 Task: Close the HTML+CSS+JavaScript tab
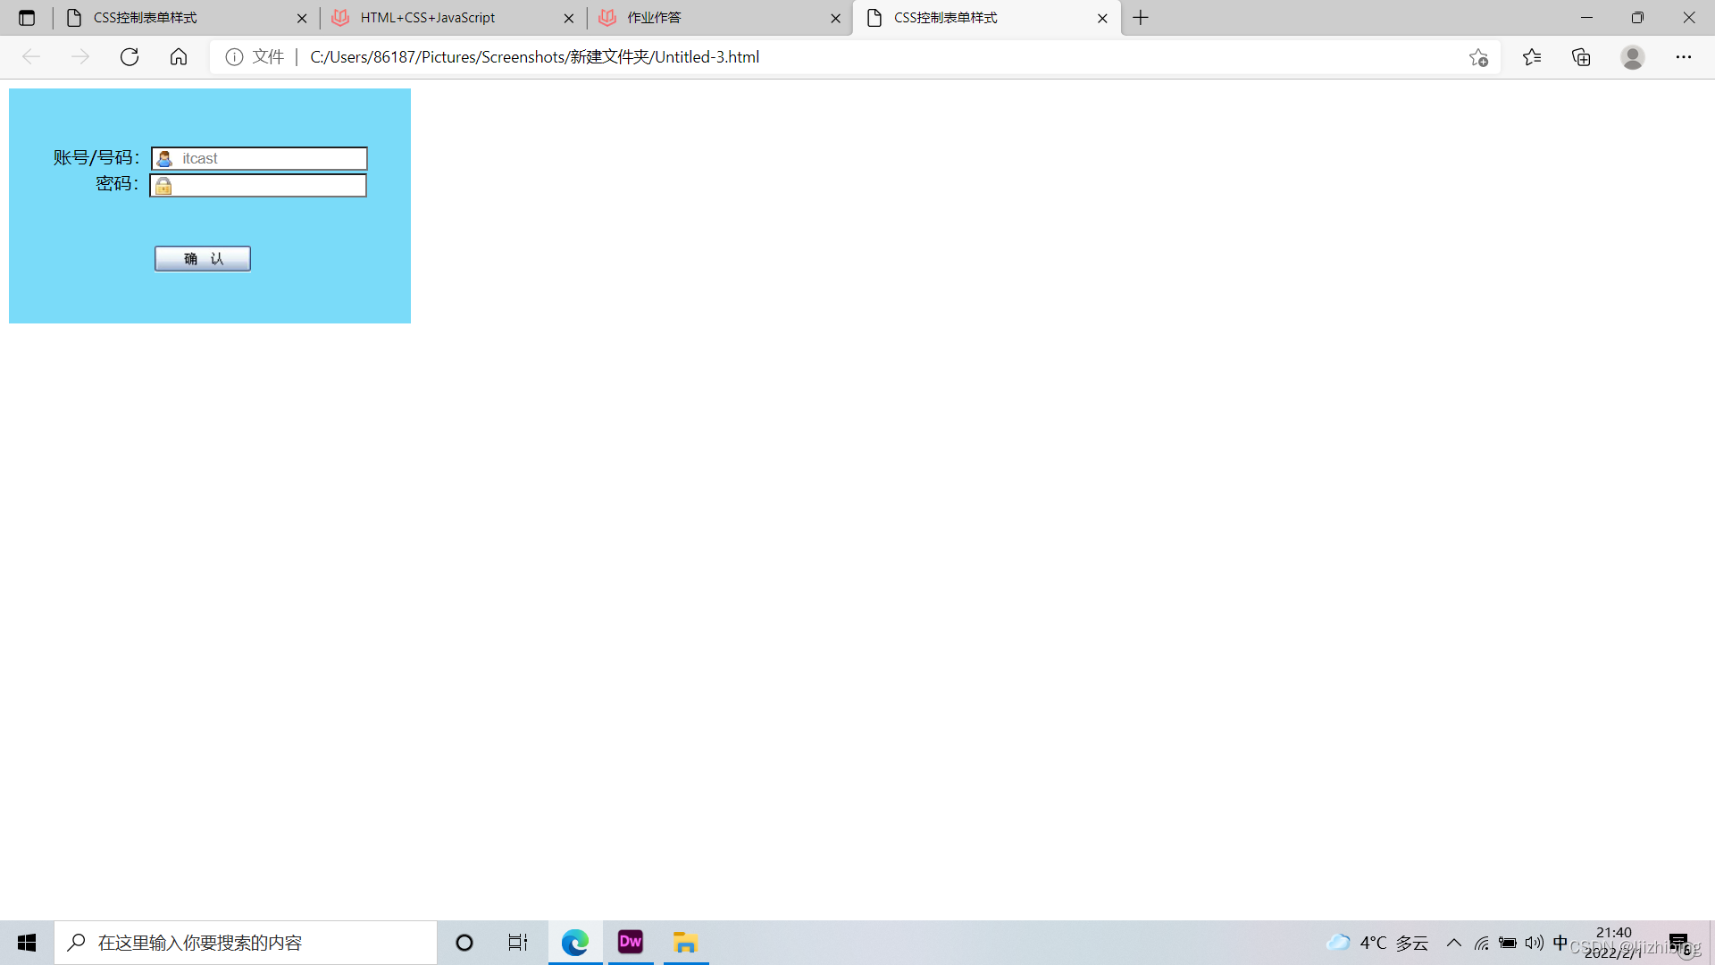click(x=569, y=18)
